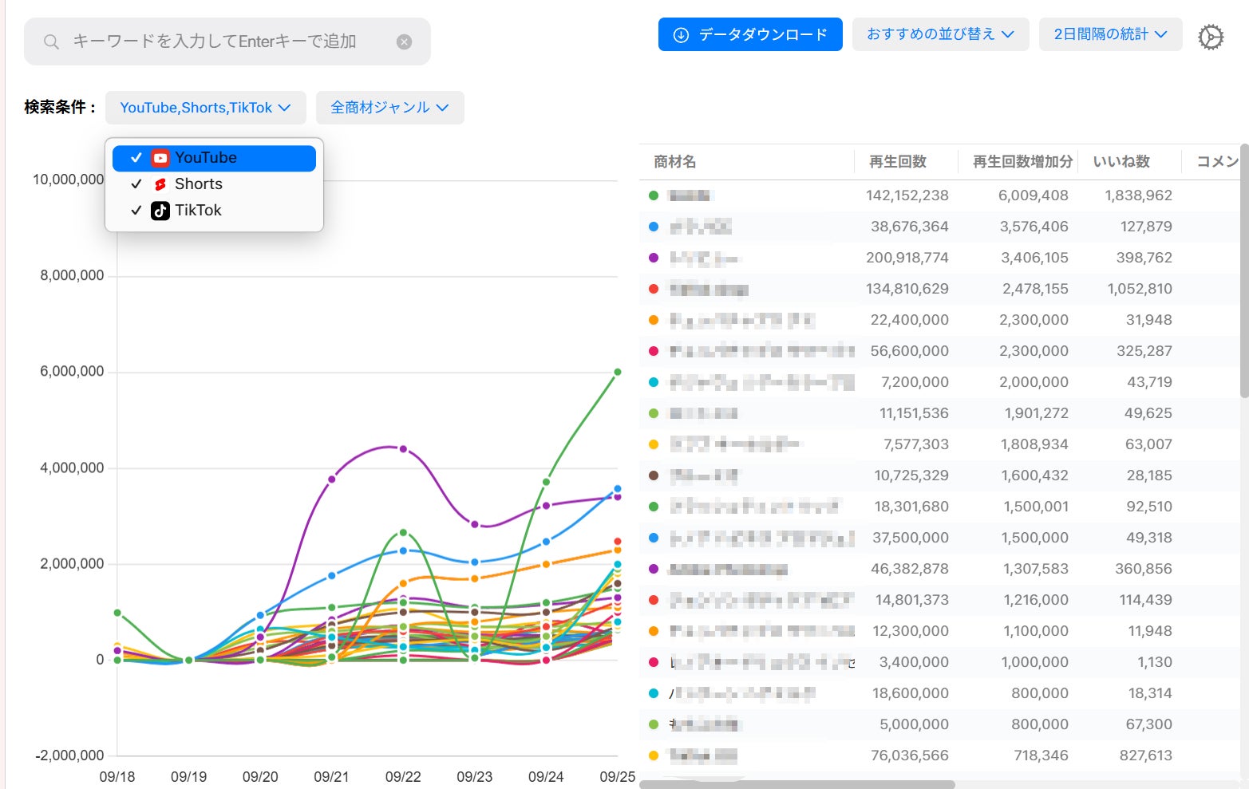This screenshot has width=1249, height=789.
Task: Open the YouTube,Shorts,TikTok platform dropdown
Action: point(206,108)
